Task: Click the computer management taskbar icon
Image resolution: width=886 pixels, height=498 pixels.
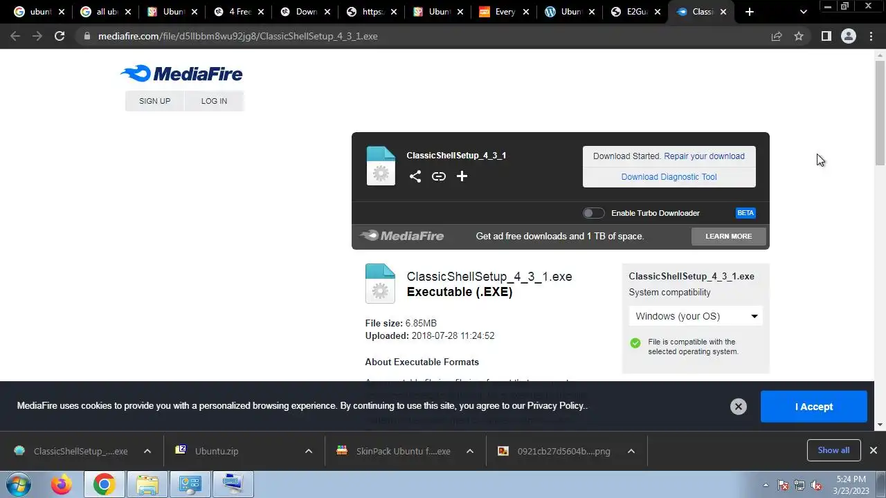Action: (190, 484)
